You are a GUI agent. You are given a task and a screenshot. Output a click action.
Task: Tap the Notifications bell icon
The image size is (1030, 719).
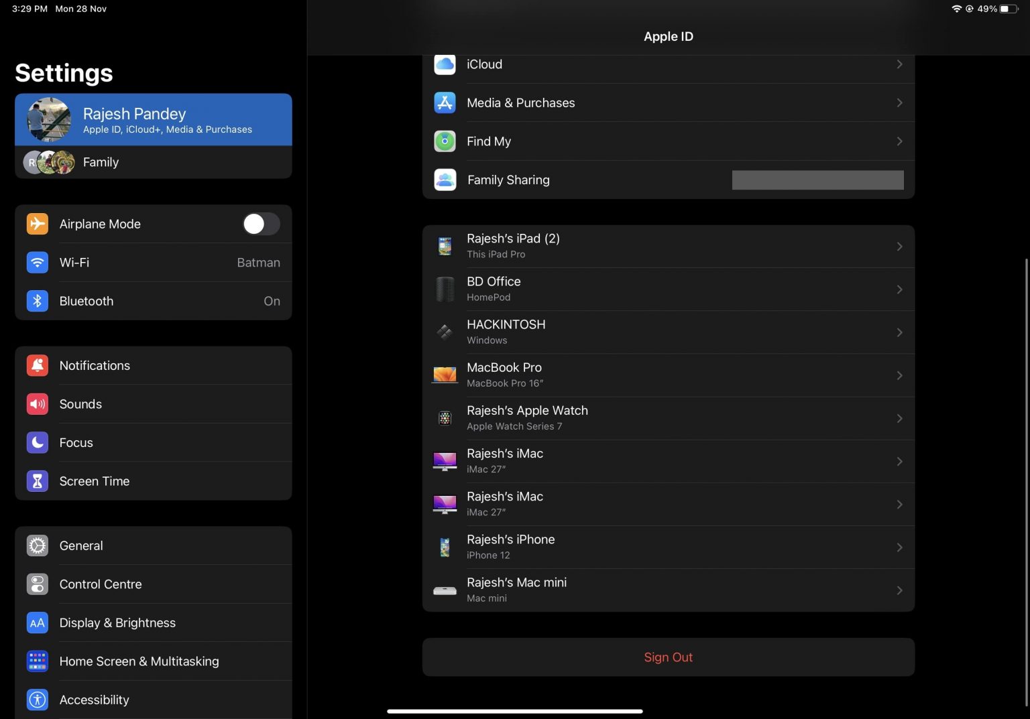[38, 365]
